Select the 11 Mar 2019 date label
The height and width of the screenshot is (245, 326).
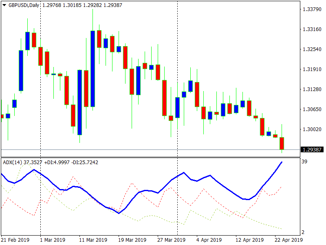(93, 240)
